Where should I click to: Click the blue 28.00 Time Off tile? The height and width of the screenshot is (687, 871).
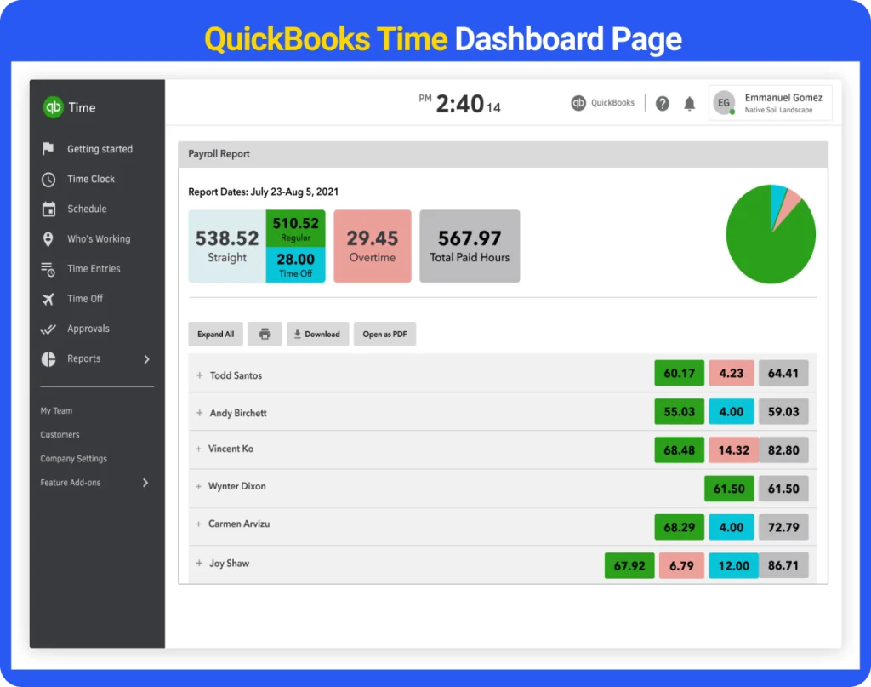tap(295, 265)
